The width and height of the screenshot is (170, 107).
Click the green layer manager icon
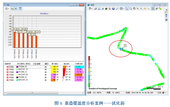(x=106, y=9)
